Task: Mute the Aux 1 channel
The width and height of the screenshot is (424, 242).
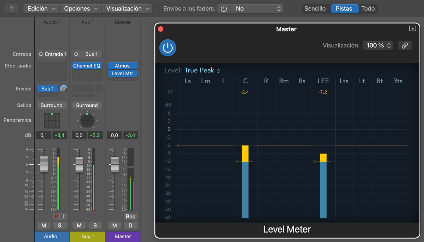Action: pos(79,225)
